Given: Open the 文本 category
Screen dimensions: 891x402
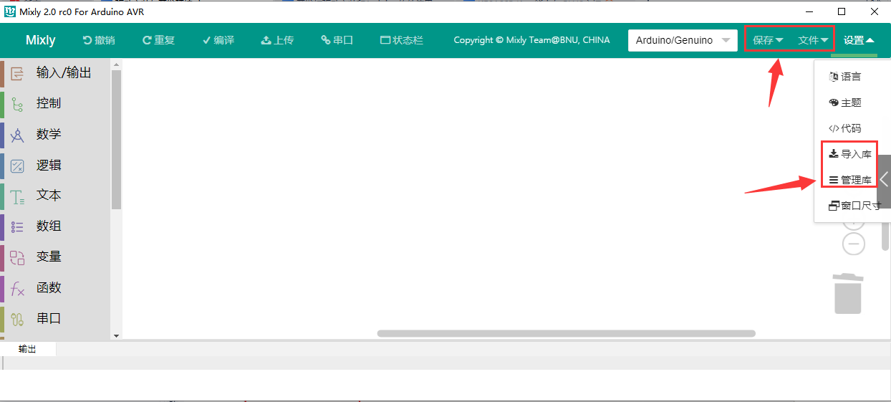Looking at the screenshot, I should point(56,196).
